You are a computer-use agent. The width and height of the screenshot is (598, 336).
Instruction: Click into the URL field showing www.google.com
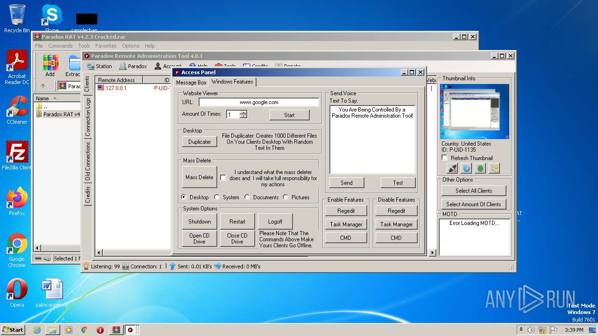(259, 102)
